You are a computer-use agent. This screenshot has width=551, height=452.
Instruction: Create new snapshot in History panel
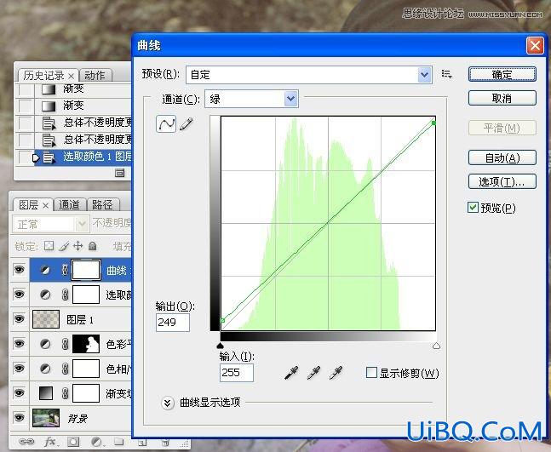pyautogui.click(x=120, y=173)
